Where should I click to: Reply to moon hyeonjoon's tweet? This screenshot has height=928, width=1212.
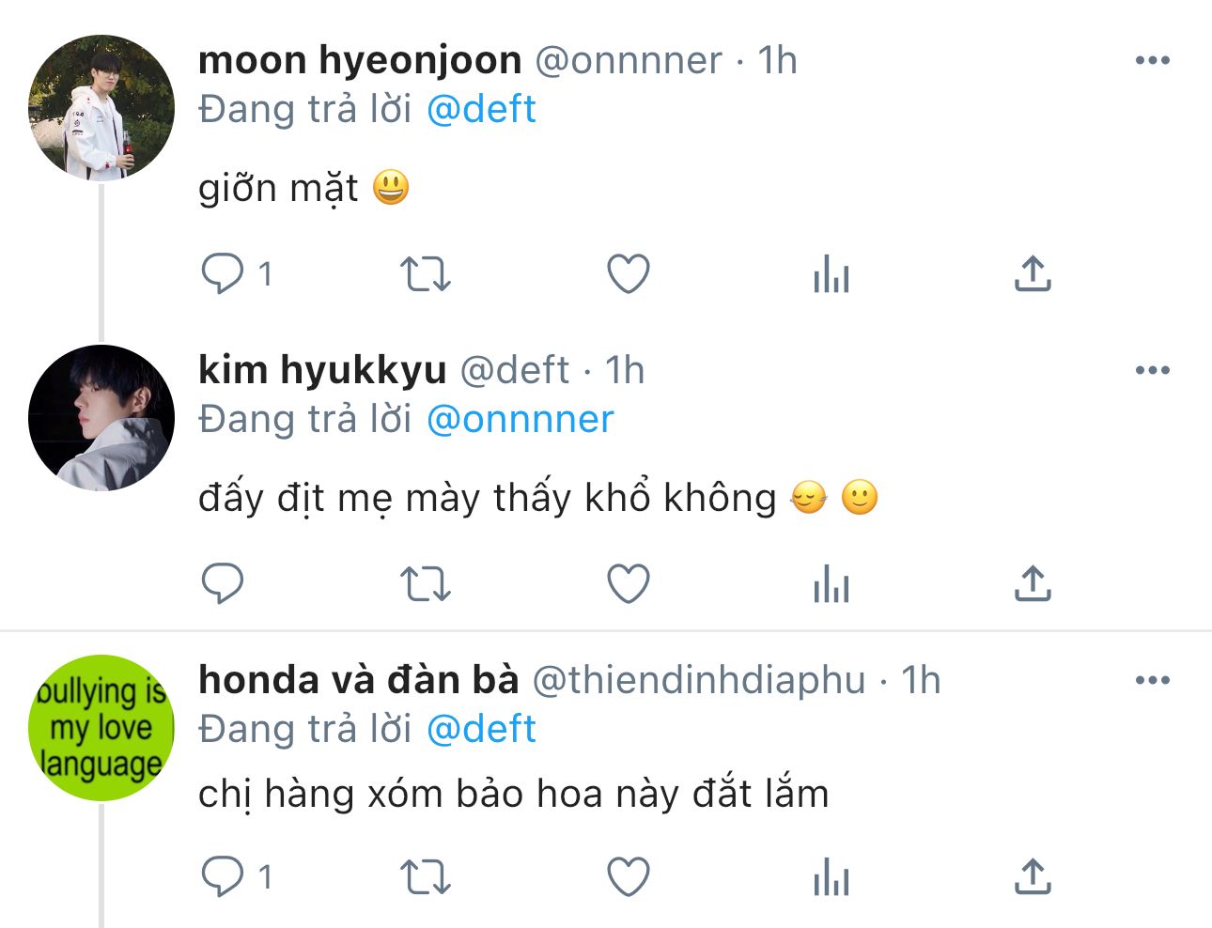[x=223, y=274]
